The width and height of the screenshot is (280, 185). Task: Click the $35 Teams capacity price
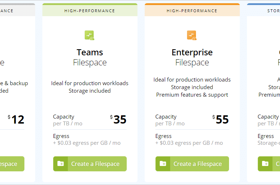pyautogui.click(x=118, y=119)
